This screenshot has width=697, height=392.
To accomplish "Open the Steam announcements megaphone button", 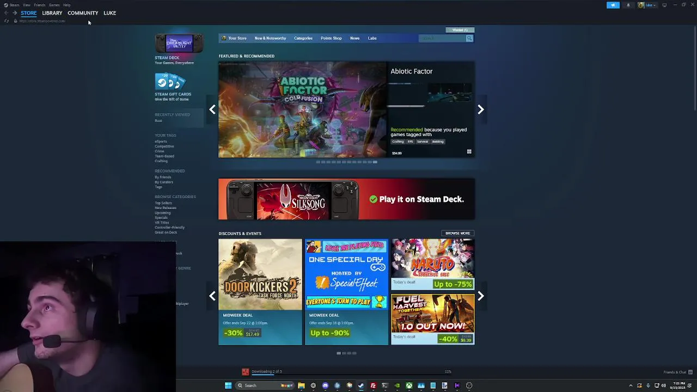I will tap(613, 5).
